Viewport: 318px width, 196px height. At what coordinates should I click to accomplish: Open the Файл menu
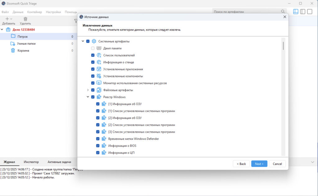pos(5,12)
